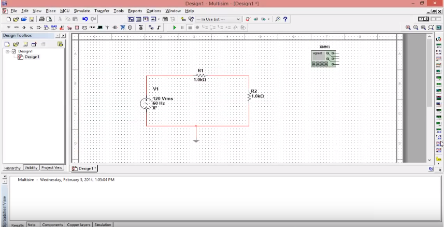The image size is (444, 227).
Task: Open the Simulate menu
Action: pos(81,10)
